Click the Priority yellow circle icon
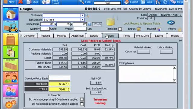Screen dimensions: 193x109 point(180,29)
